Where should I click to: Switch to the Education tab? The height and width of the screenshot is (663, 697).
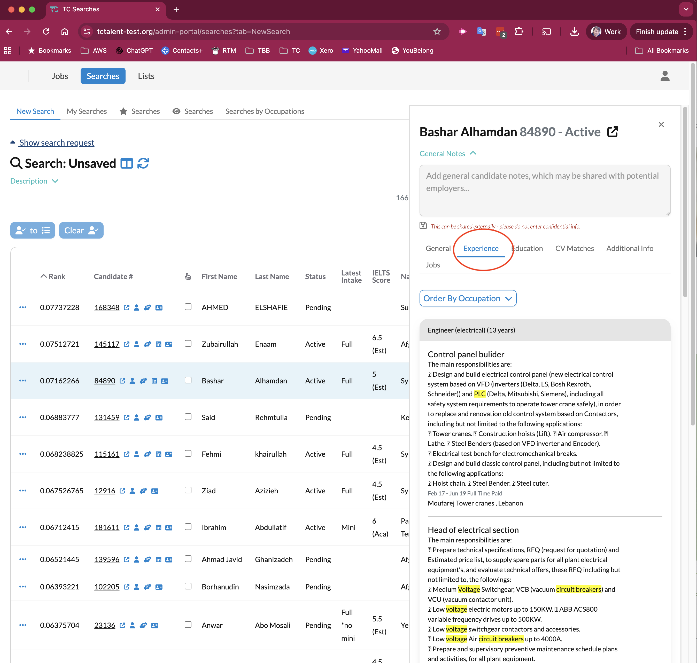pos(527,248)
